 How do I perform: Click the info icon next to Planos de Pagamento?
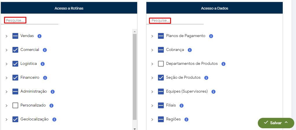coord(211,36)
